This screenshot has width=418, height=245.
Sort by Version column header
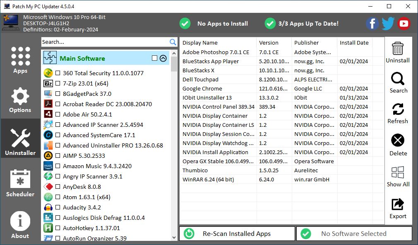click(274, 43)
